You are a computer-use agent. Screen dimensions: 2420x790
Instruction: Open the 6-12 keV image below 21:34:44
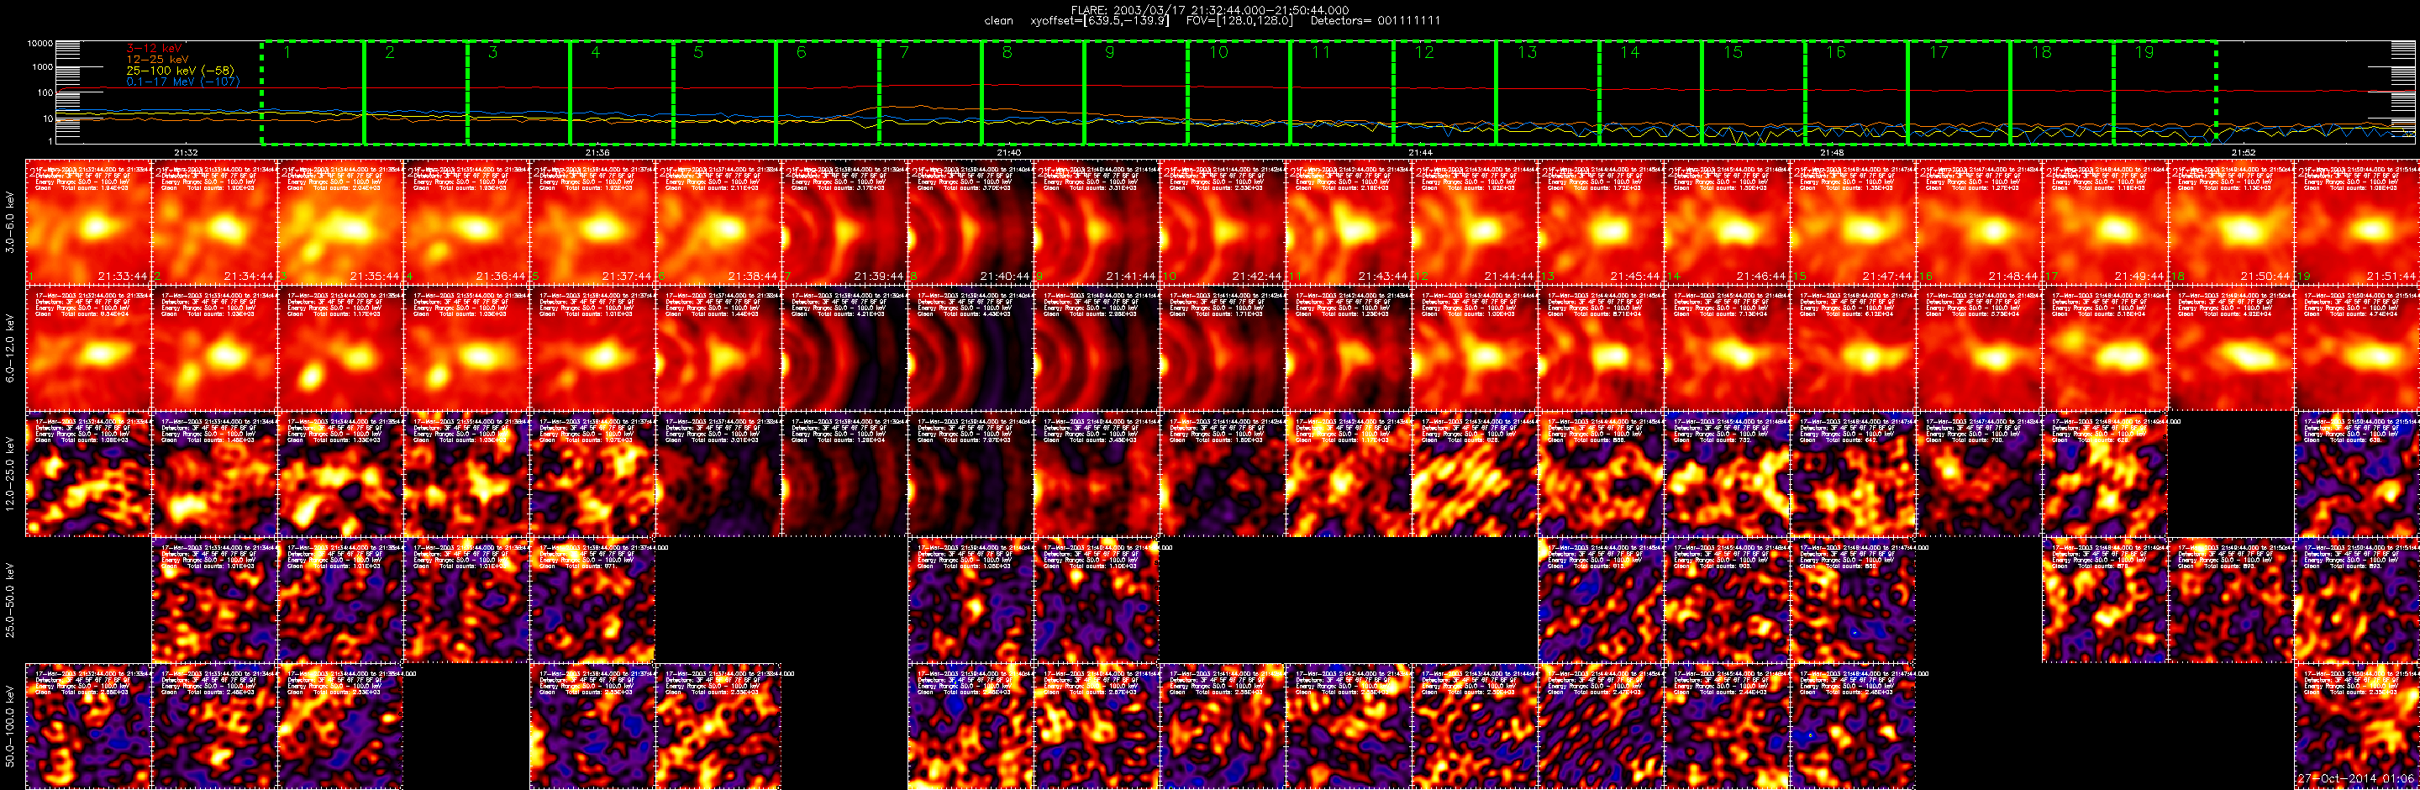(x=214, y=348)
